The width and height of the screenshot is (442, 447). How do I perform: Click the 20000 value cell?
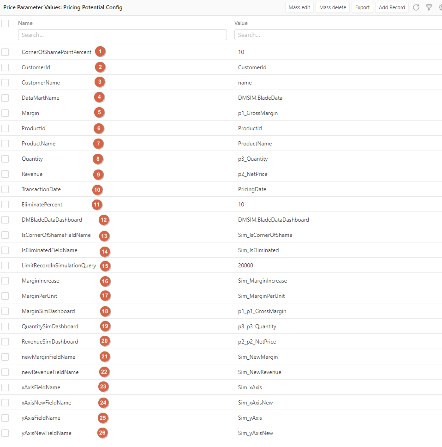click(245, 266)
